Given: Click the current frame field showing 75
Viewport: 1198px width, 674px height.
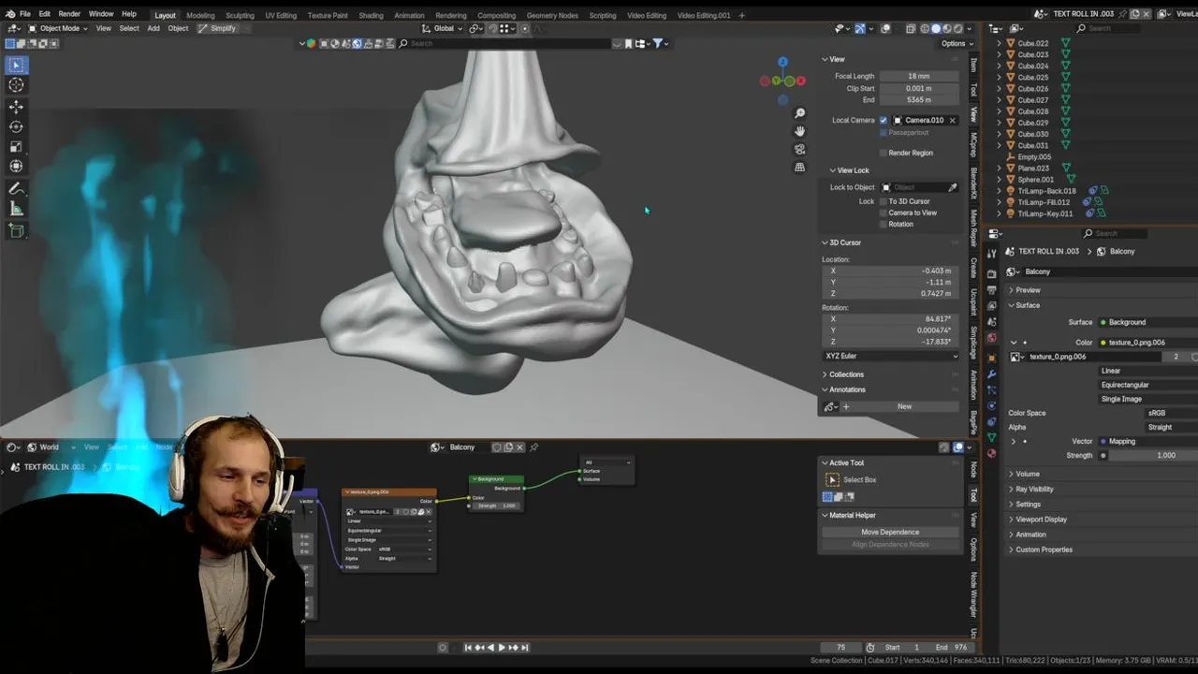Looking at the screenshot, I should click(x=840, y=648).
